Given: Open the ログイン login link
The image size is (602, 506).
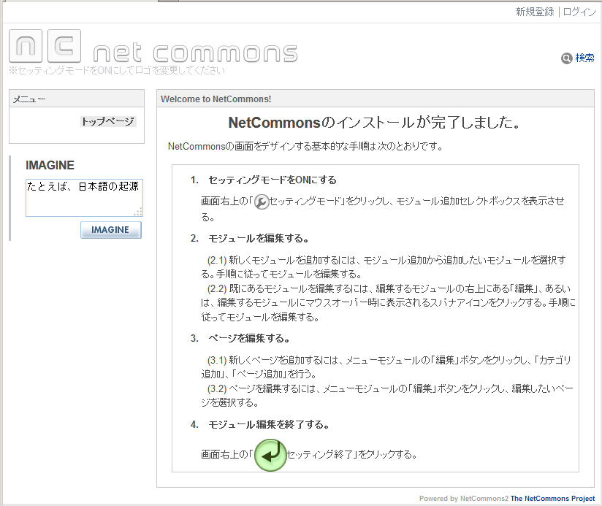Looking at the screenshot, I should tap(579, 12).
